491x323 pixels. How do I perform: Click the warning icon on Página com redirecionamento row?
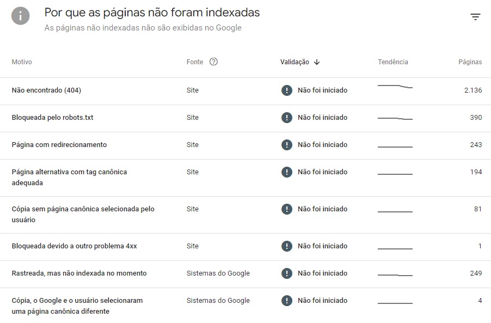(x=287, y=145)
